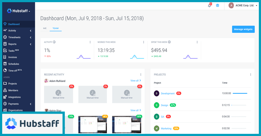Click the 13:00:00 Development time value
261x136 pixels.
click(226, 93)
